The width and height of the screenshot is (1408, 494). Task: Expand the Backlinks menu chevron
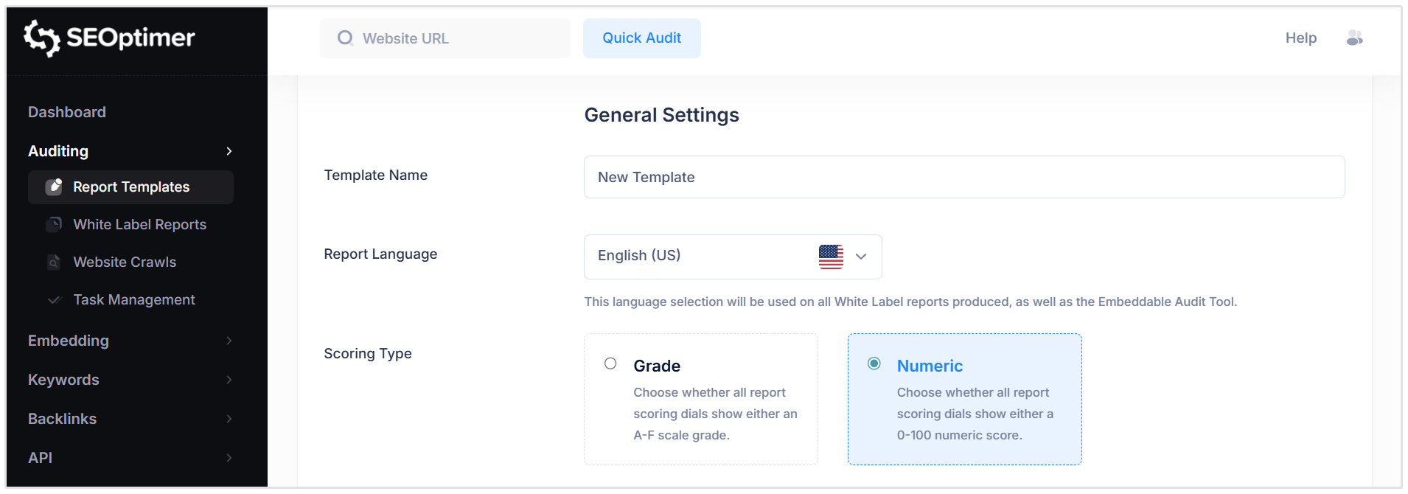[229, 419]
